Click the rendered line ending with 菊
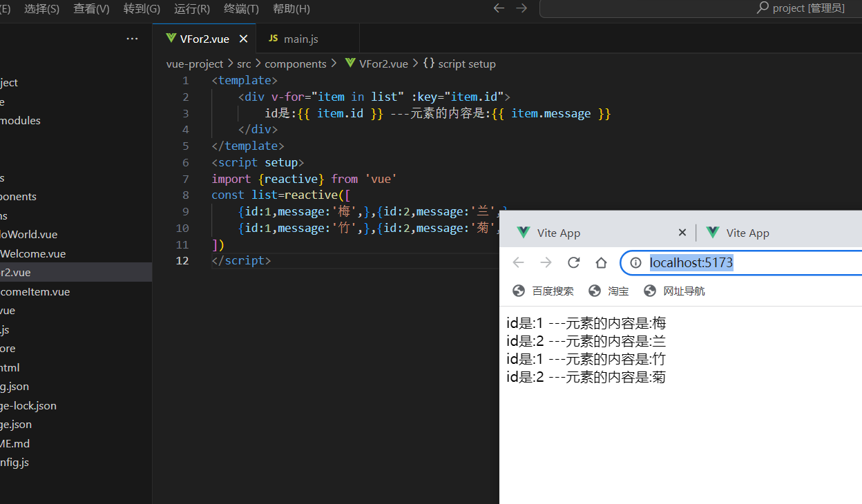Image resolution: width=862 pixels, height=504 pixels. [x=586, y=377]
